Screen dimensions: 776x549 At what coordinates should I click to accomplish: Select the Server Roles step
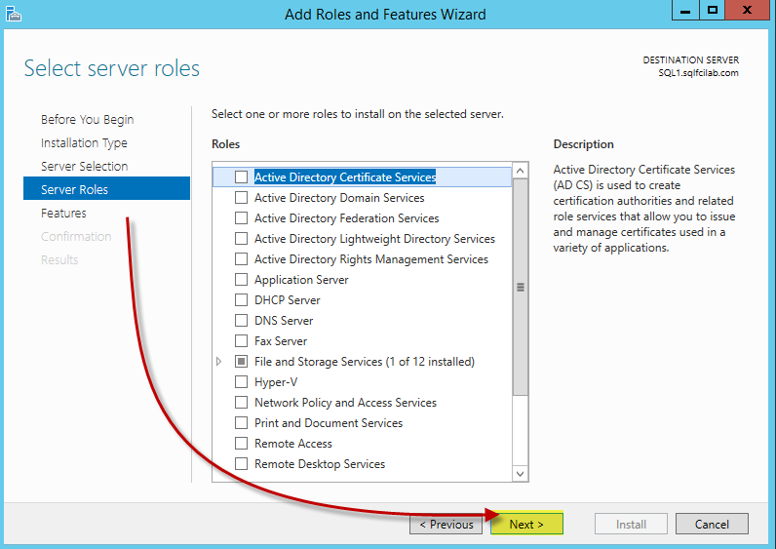point(106,188)
